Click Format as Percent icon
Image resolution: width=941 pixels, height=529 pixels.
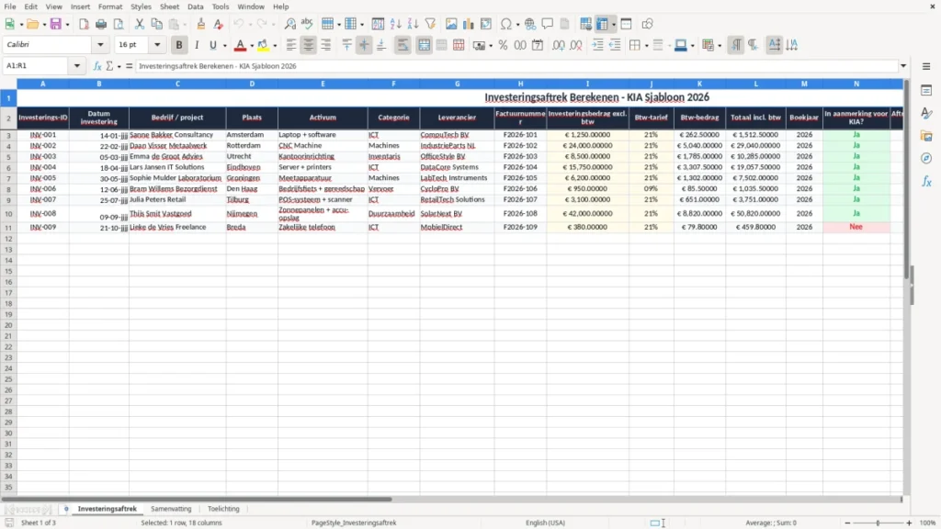(x=503, y=45)
